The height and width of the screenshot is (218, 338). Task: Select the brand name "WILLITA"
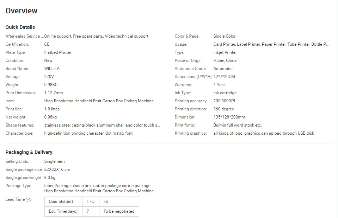point(52,69)
